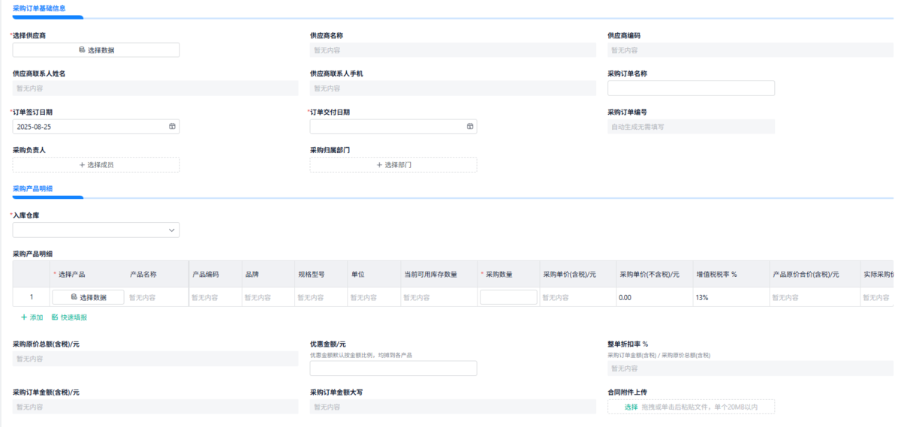This screenshot has width=901, height=427.
Task: Click 选择数据 in the product table row
Action: coord(88,297)
